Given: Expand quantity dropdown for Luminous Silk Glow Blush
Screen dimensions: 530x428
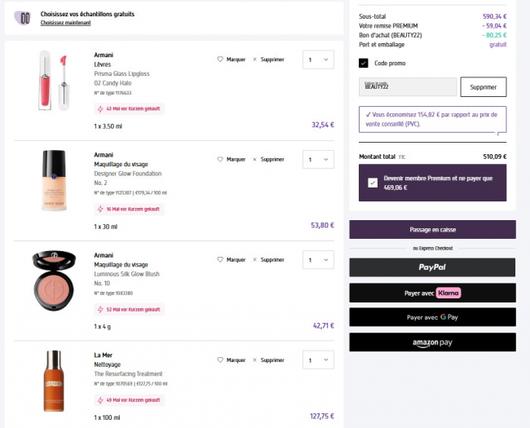Looking at the screenshot, I should pyautogui.click(x=318, y=259).
